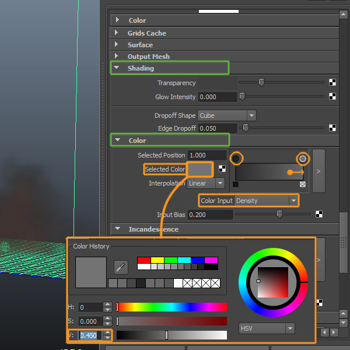Click the V value field
The image size is (350, 350).
tap(90, 335)
